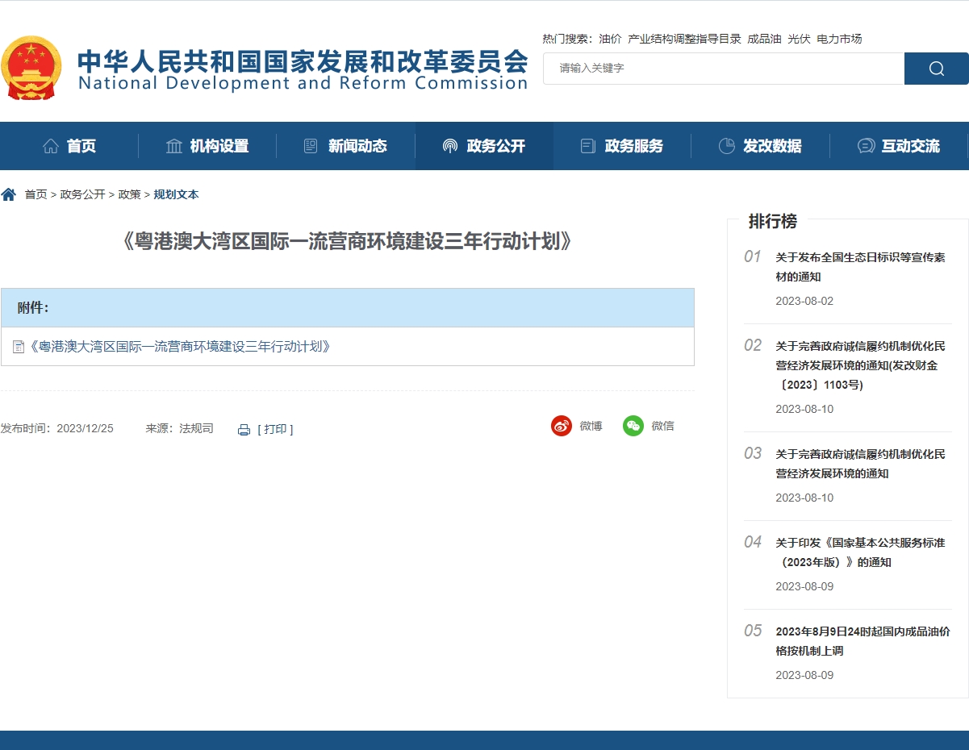This screenshot has width=969, height=750.
Task: Click the search magnifier icon
Action: [937, 69]
